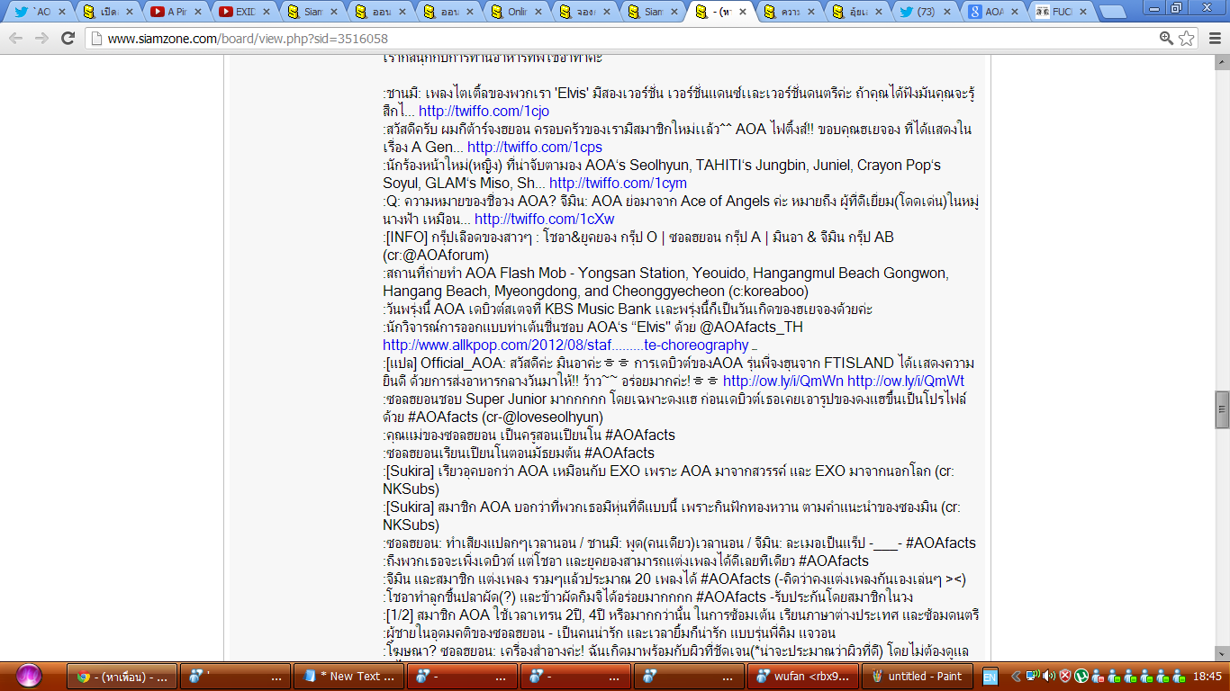Screen dimensions: 1230x691
Task: Open the network connection tray icon
Action: (1034, 677)
